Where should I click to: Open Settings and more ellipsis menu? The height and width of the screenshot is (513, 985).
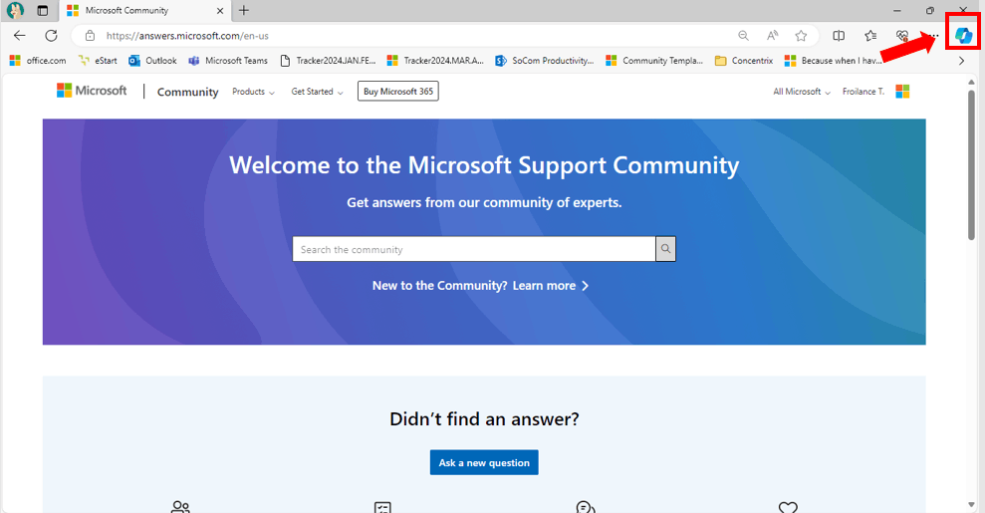pos(933,36)
